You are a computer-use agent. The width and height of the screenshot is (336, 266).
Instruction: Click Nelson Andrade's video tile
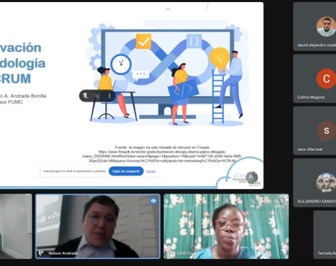pyautogui.click(x=98, y=226)
